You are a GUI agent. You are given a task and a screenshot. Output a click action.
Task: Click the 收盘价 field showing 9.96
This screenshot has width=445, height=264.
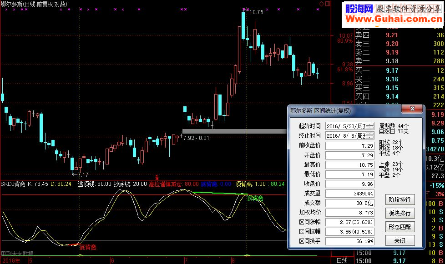click(x=349, y=184)
